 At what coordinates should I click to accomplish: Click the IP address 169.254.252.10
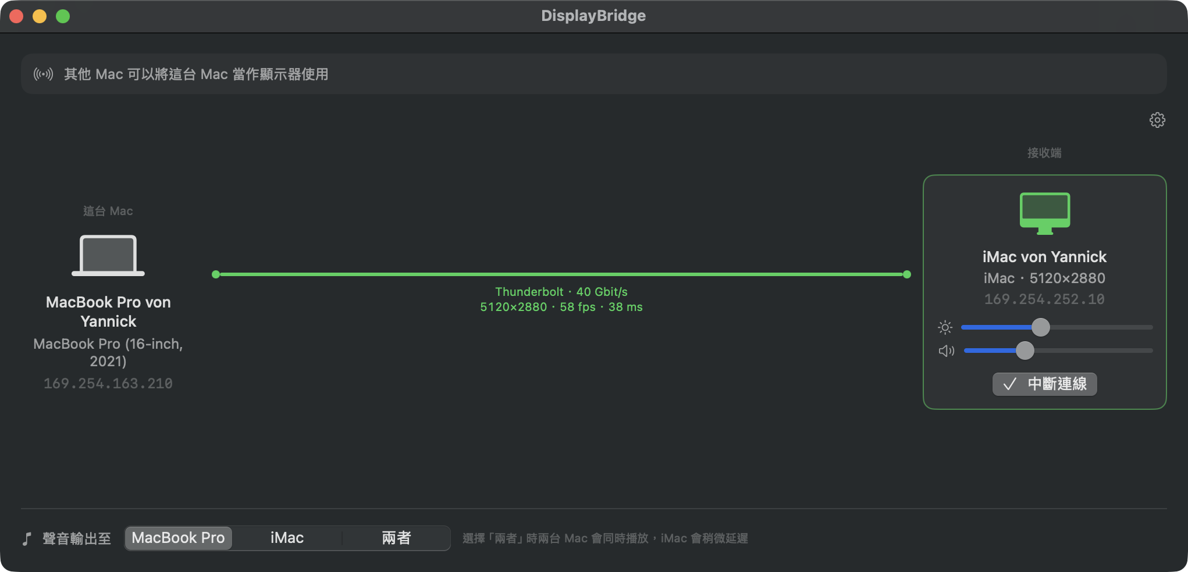(1044, 299)
